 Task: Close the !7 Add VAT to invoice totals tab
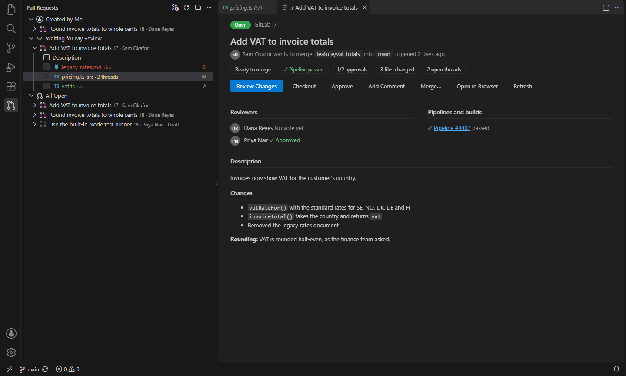(365, 7)
